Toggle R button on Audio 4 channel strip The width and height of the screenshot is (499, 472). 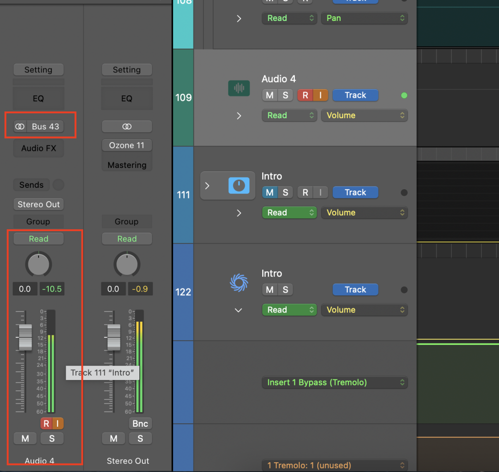point(46,423)
